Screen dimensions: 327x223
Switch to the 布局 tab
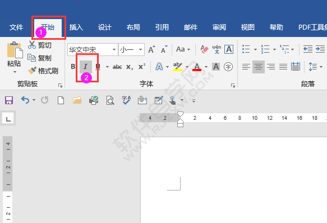(133, 27)
